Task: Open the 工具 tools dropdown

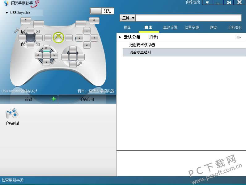Action: [x=128, y=18]
